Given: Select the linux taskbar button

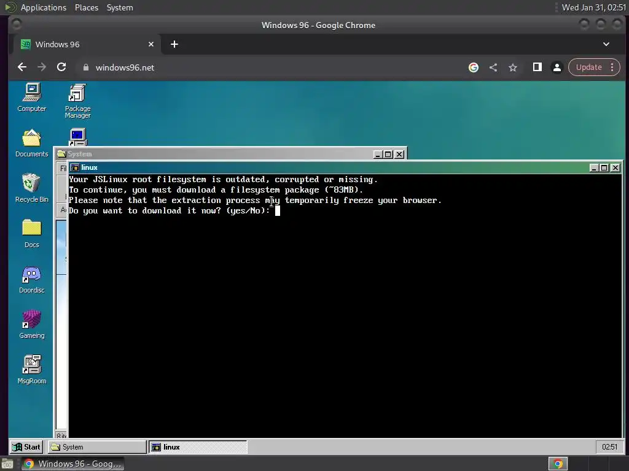Looking at the screenshot, I should pyautogui.click(x=198, y=447).
